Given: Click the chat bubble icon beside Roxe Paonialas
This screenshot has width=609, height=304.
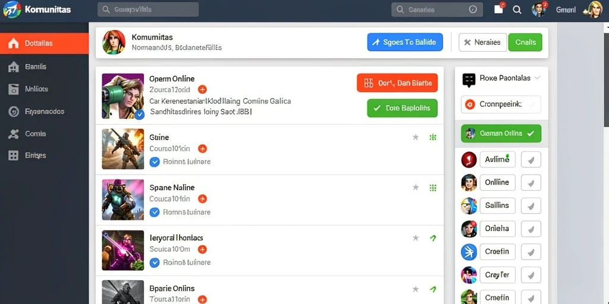Looking at the screenshot, I should click(x=469, y=80).
